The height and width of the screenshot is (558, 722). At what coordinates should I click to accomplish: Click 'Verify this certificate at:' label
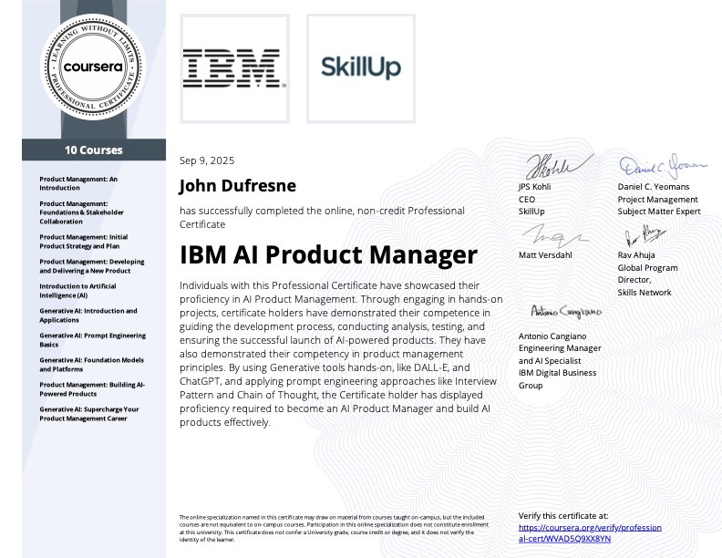[563, 516]
